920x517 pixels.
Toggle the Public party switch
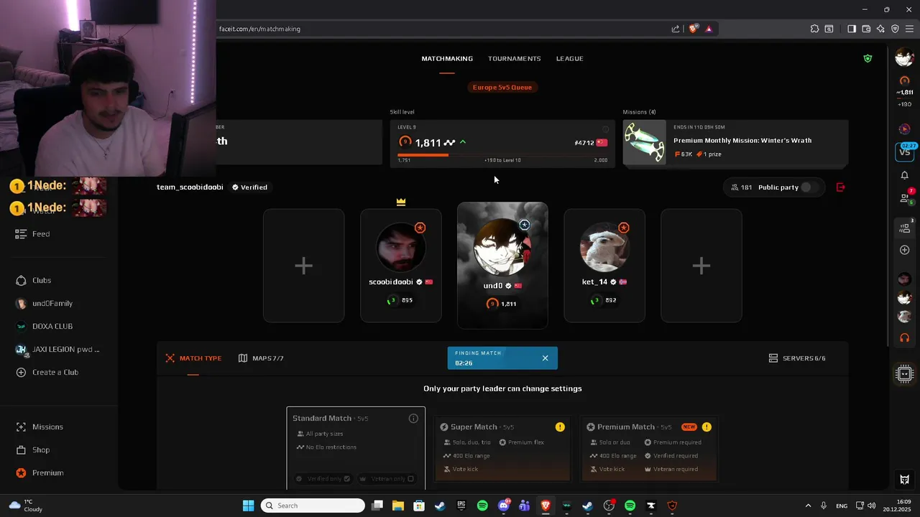coord(809,187)
